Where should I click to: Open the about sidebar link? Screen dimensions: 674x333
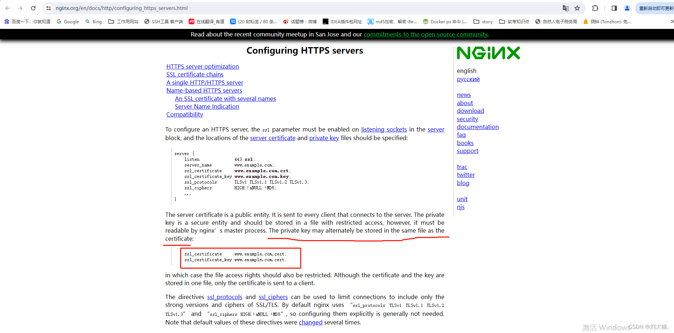465,103
